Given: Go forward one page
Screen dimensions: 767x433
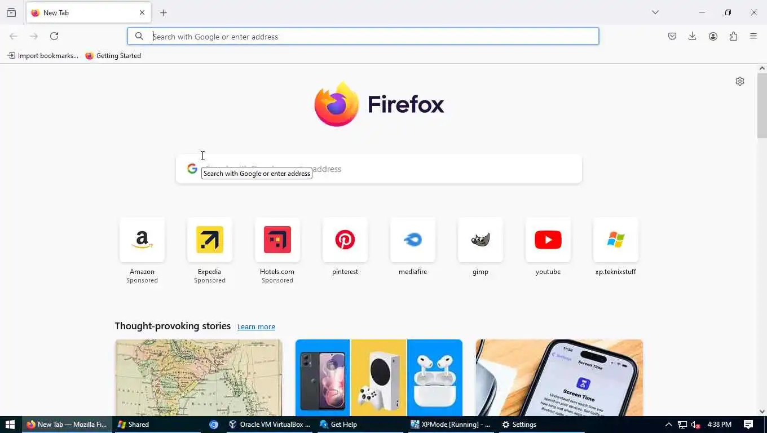Looking at the screenshot, I should click(34, 36).
